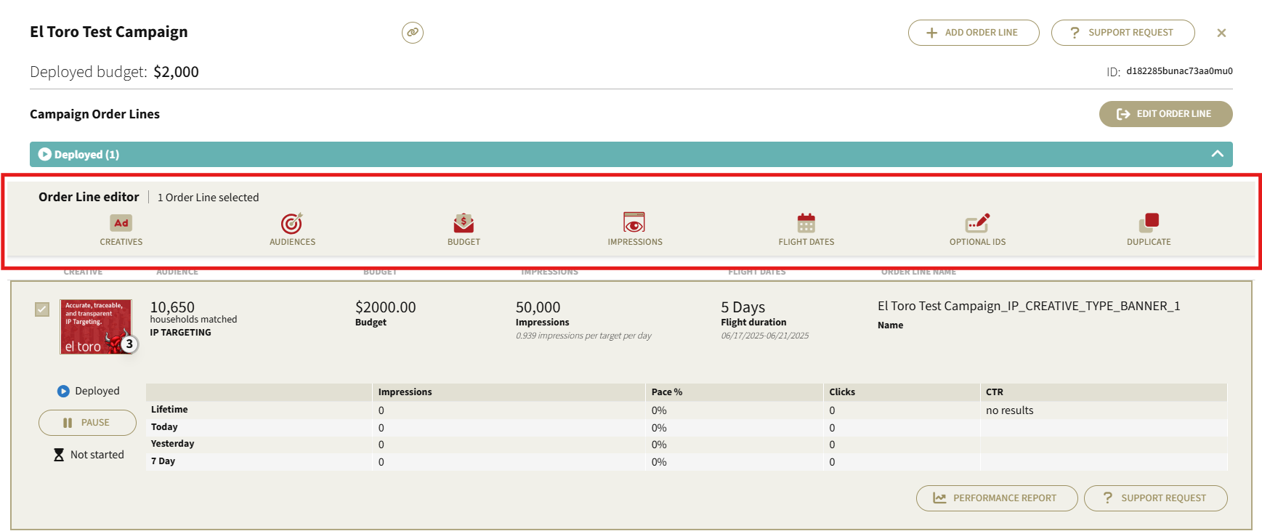Click the Pace % column header
The width and height of the screenshot is (1262, 531).
click(x=667, y=392)
